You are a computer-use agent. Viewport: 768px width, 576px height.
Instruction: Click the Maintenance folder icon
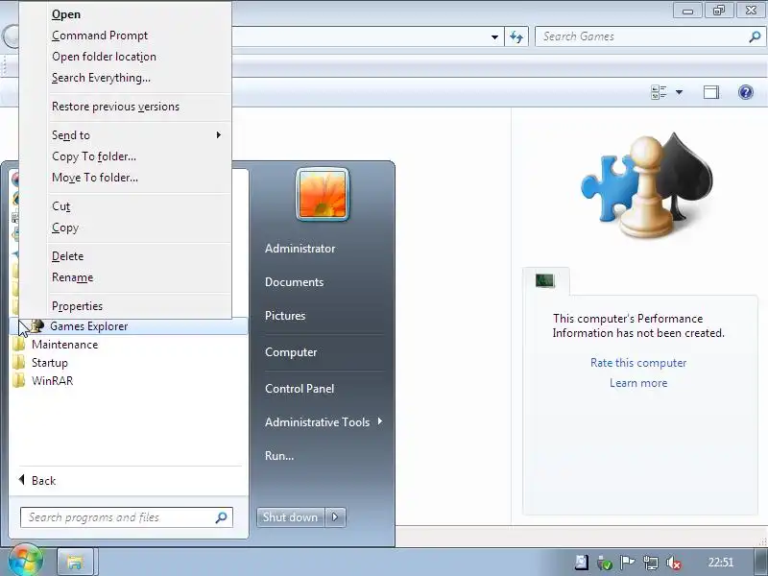tap(18, 345)
